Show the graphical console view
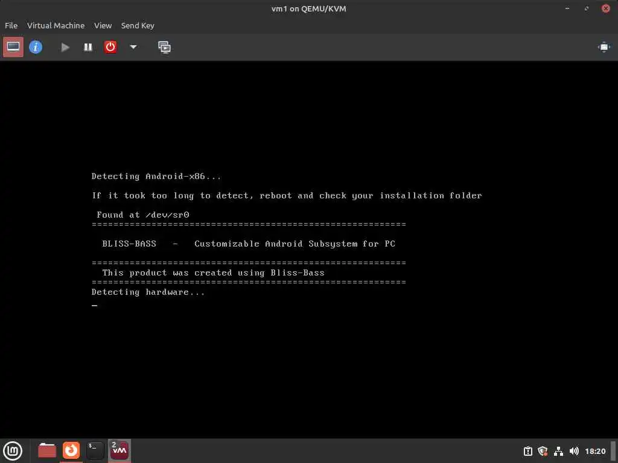 coord(13,47)
